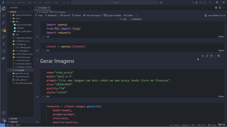The height and width of the screenshot is (127, 227).
Task: Click Go Live in status bar
Action: [x=212, y=125]
